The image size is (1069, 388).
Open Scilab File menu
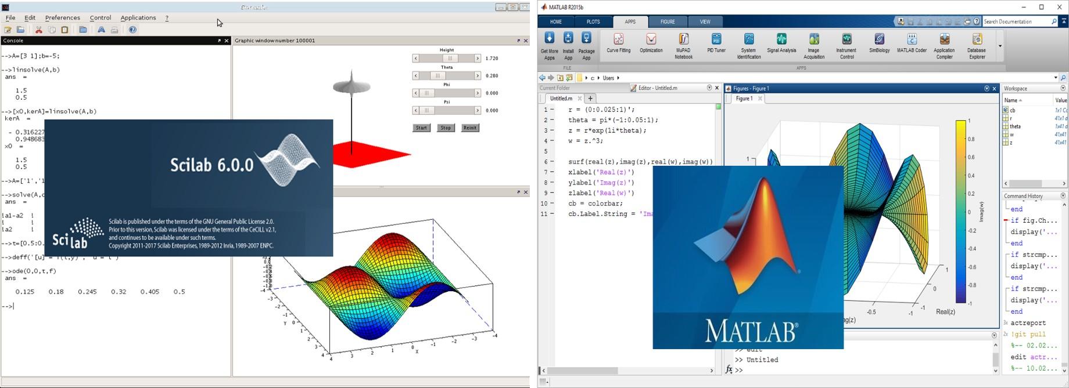click(x=10, y=18)
